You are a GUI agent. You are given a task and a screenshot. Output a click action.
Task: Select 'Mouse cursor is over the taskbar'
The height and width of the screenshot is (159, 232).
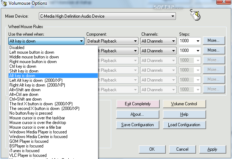pos(53,118)
